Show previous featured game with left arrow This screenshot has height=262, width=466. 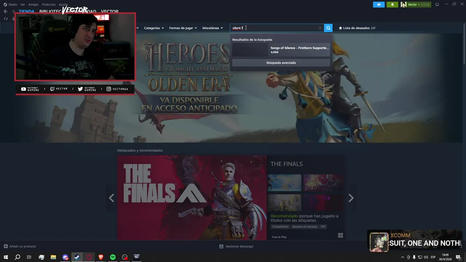(111, 198)
